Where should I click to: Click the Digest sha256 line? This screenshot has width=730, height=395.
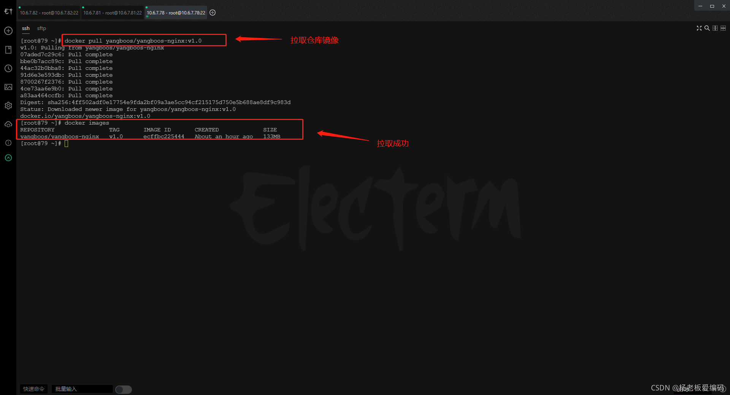(x=156, y=103)
